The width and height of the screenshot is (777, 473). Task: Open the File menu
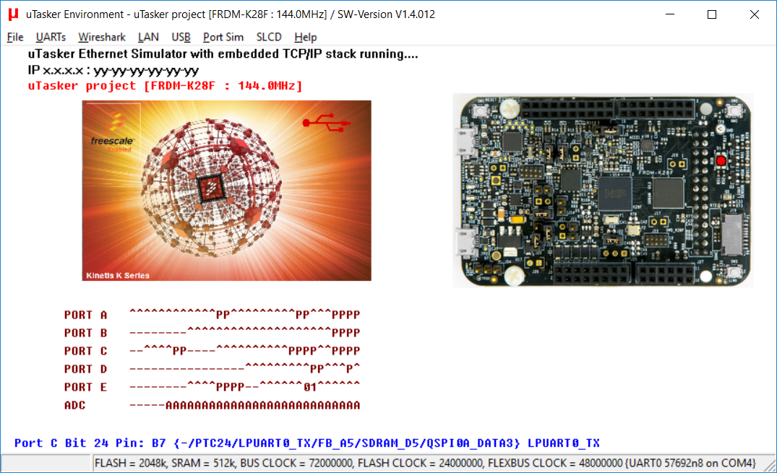coord(15,37)
